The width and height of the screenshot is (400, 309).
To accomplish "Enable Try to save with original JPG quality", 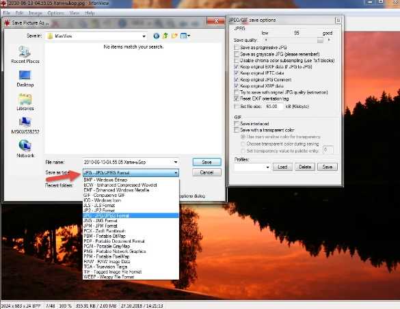I will pos(237,92).
